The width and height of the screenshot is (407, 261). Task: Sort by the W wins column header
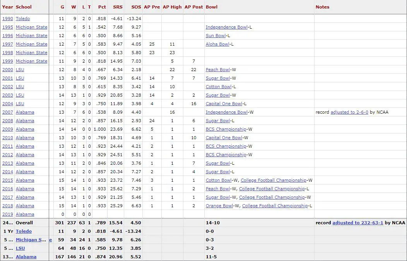74,7
